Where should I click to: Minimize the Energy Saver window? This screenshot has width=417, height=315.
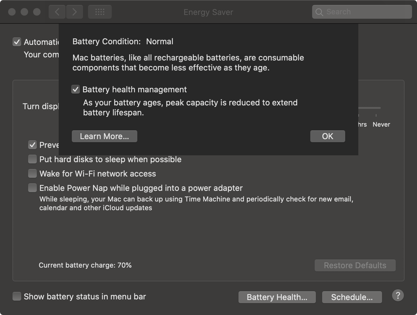[x=24, y=12]
